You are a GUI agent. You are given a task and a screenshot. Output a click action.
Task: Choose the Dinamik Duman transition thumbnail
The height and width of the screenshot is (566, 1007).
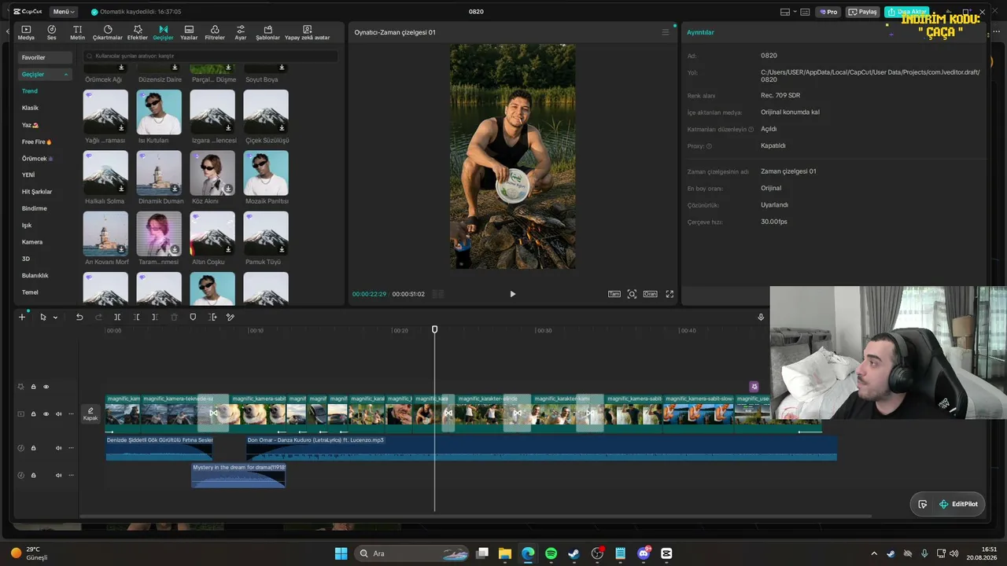[x=159, y=173]
